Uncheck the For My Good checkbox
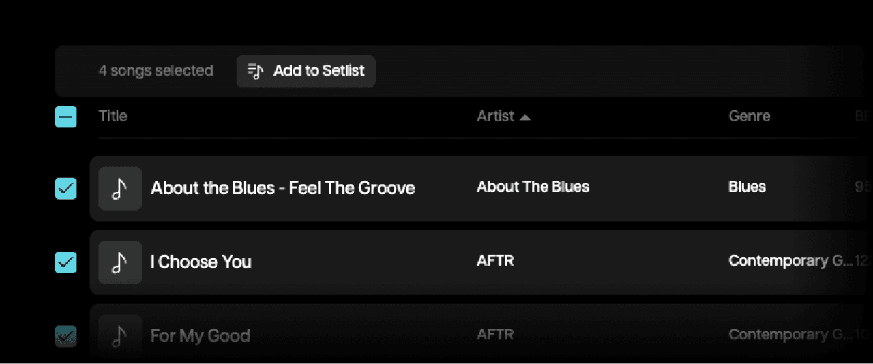 66,335
